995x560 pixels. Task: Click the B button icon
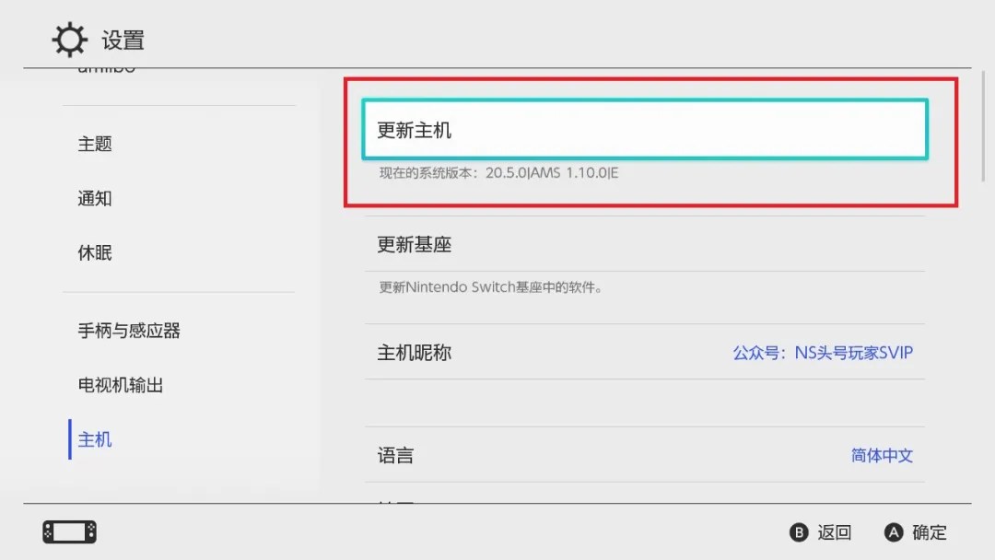tap(799, 532)
